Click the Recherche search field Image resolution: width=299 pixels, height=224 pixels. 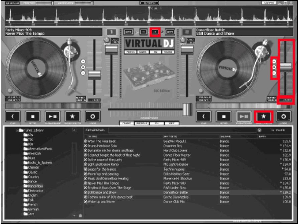(x=182, y=130)
